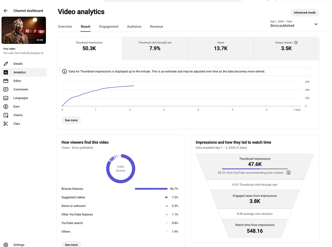Open the Revenue tab
The height and width of the screenshot is (247, 332).
coord(156,27)
